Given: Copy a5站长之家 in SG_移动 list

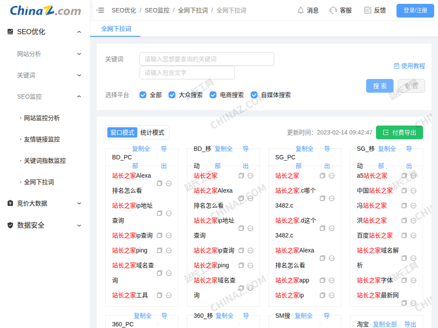Looking at the screenshot, I should (404, 175).
